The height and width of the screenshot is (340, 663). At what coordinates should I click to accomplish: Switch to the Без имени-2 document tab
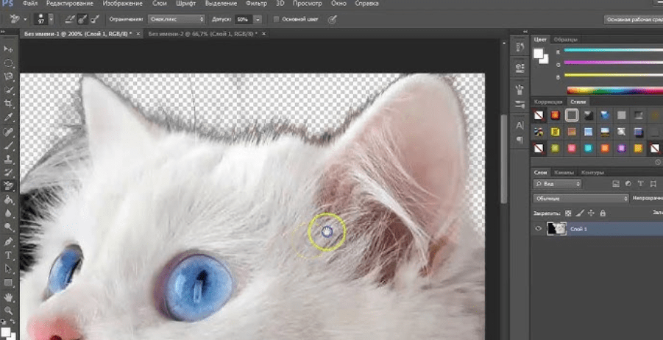(203, 34)
